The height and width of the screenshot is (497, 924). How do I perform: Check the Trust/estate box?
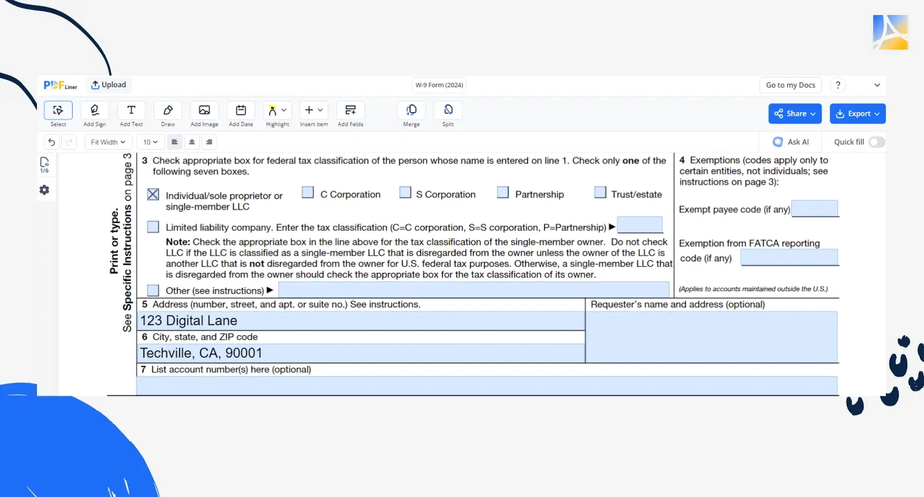(601, 192)
